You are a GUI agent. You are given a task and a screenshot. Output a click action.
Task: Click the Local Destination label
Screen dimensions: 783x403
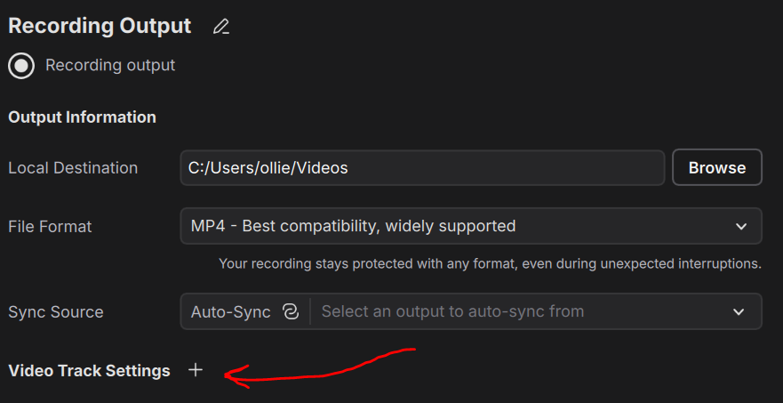pyautogui.click(x=73, y=168)
